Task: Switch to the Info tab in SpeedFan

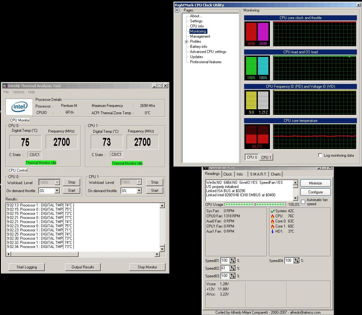Action: tap(240, 174)
